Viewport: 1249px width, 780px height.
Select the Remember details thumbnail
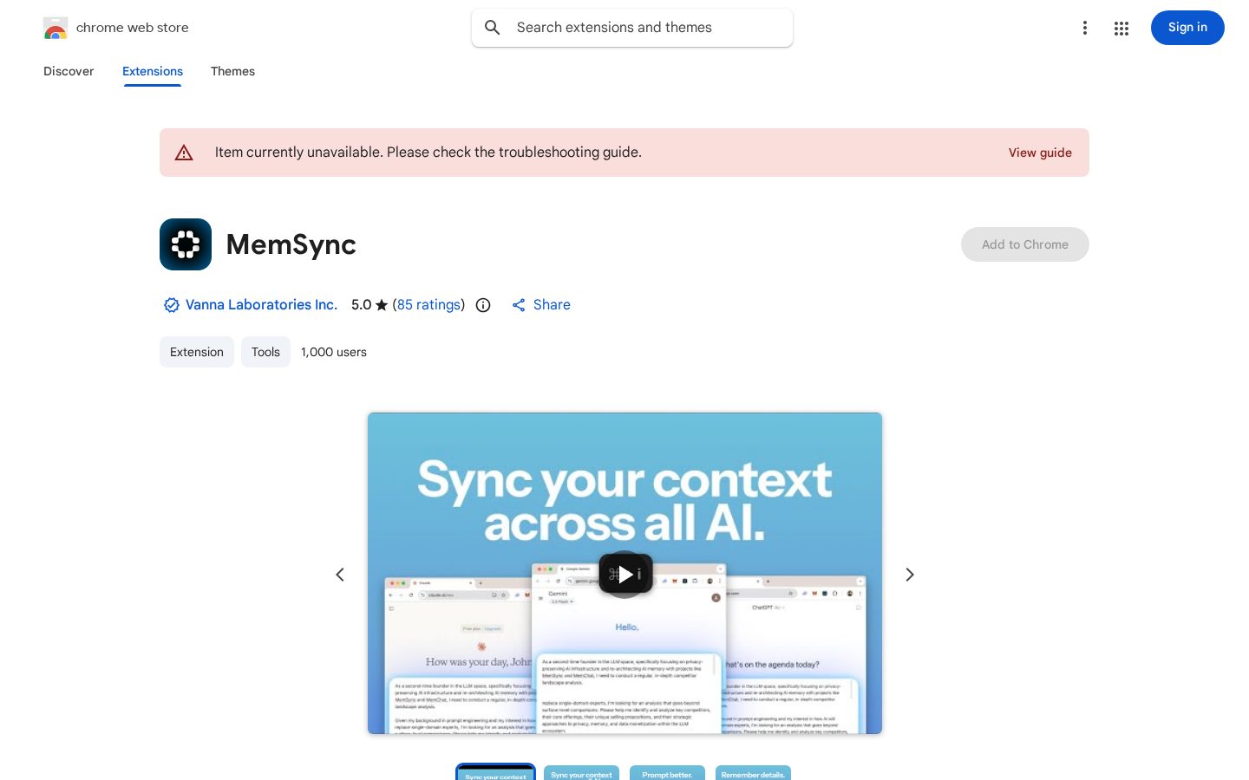pos(753,773)
